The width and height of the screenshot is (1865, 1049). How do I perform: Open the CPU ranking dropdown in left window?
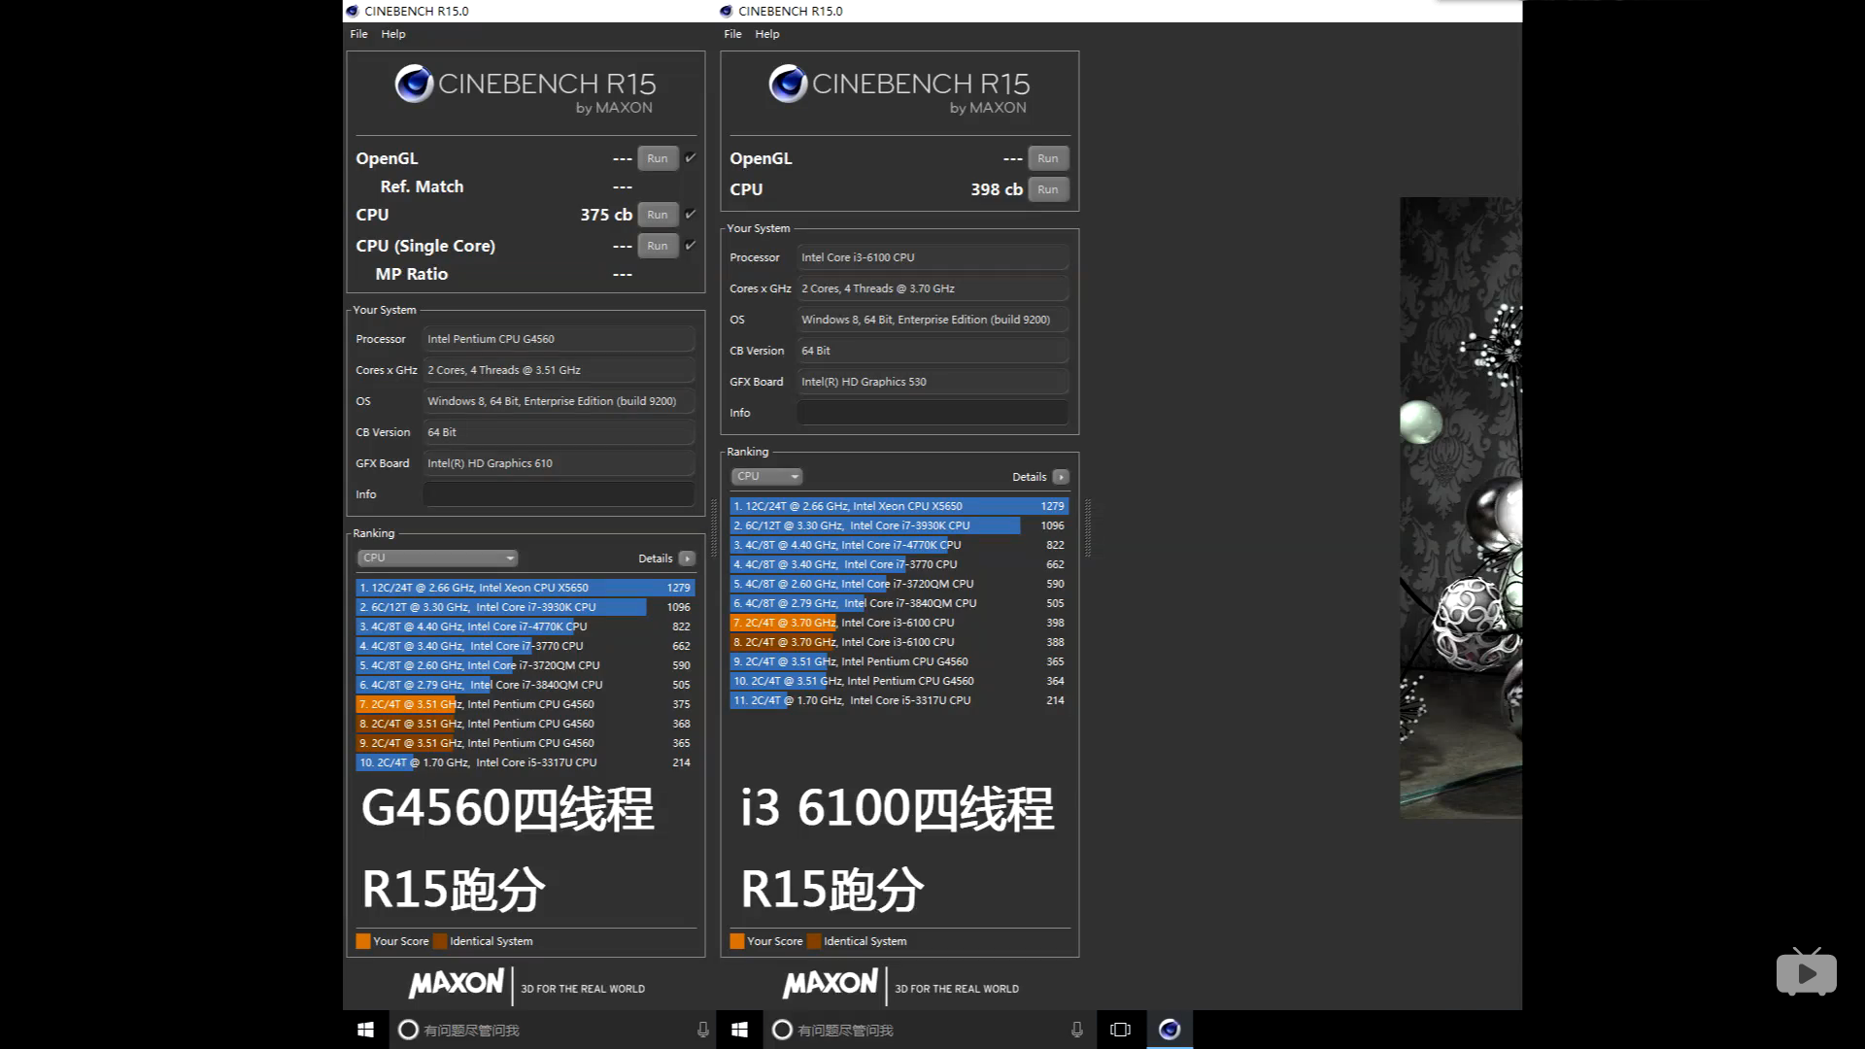[437, 558]
